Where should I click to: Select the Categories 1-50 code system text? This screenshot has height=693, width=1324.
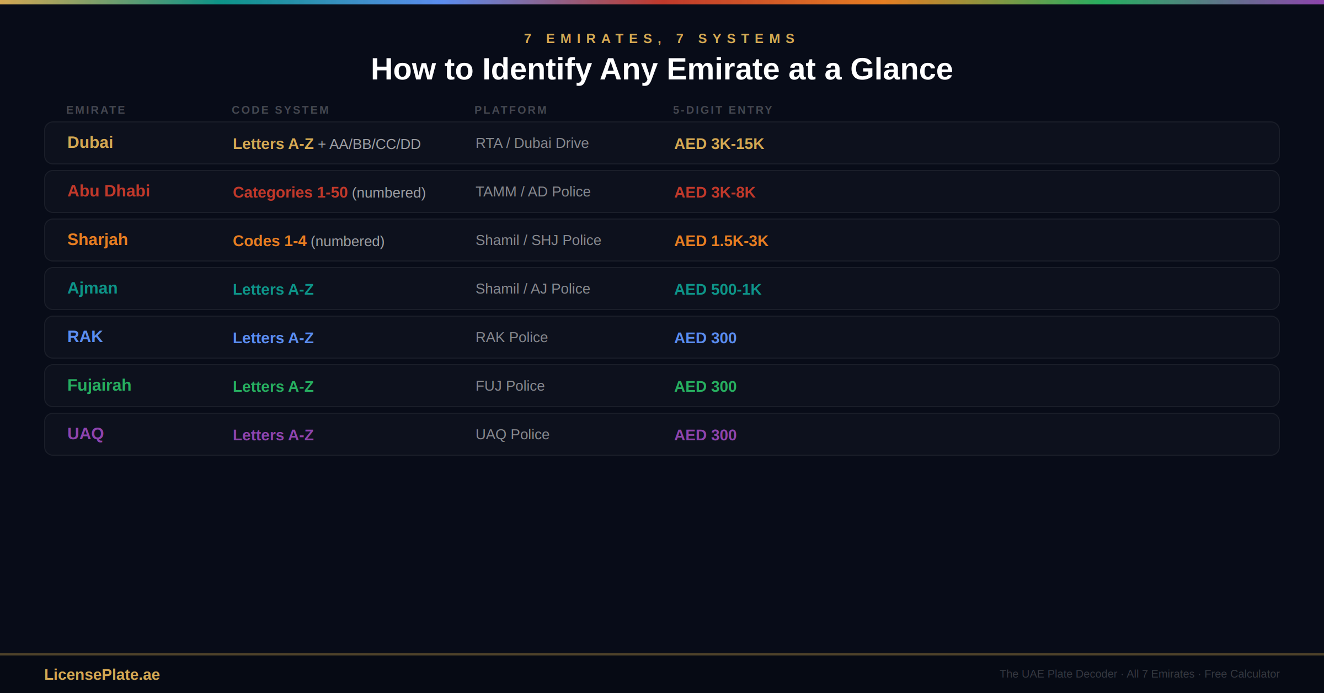point(290,193)
